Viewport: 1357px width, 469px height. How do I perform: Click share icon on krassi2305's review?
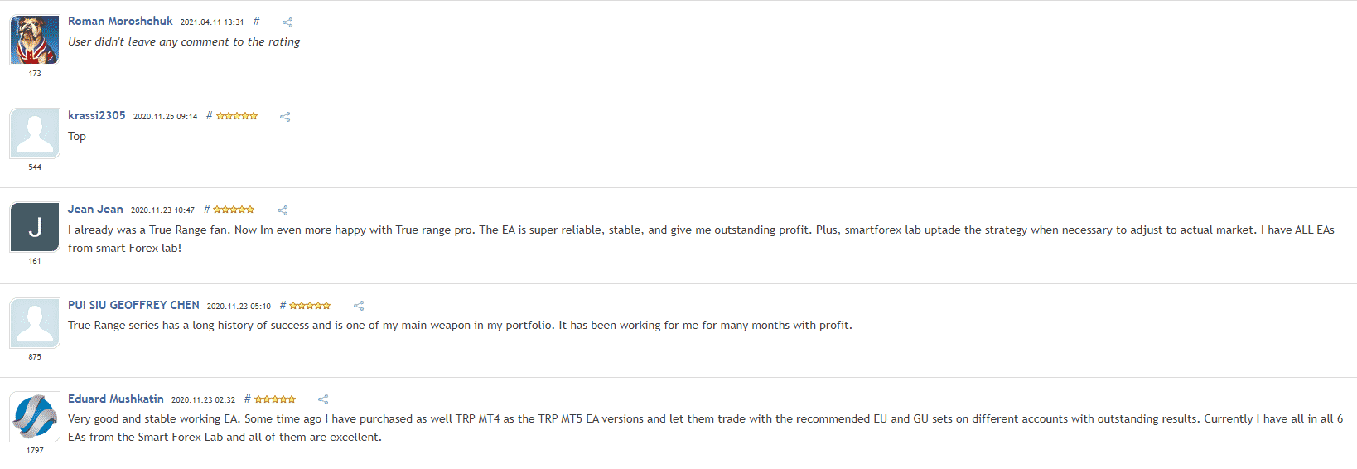(x=285, y=117)
